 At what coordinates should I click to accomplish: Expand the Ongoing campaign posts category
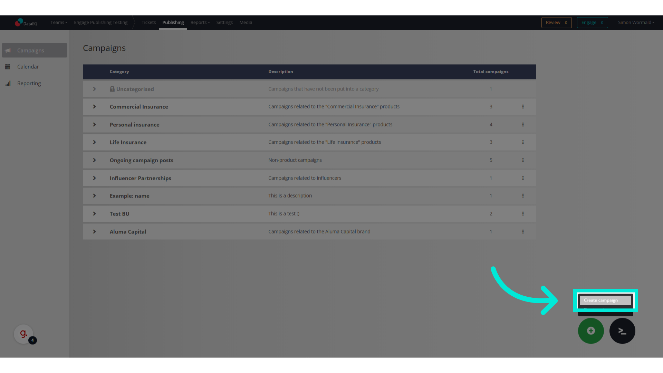coord(94,160)
